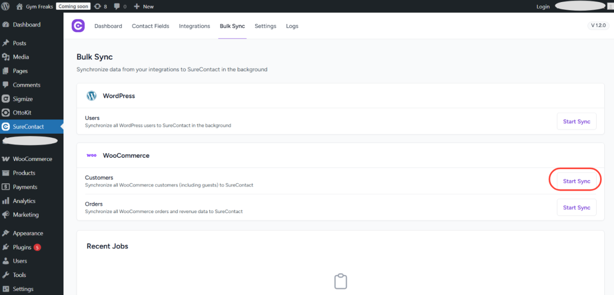The width and height of the screenshot is (614, 295).
Task: Select Appearance in the sidebar
Action: click(x=28, y=234)
